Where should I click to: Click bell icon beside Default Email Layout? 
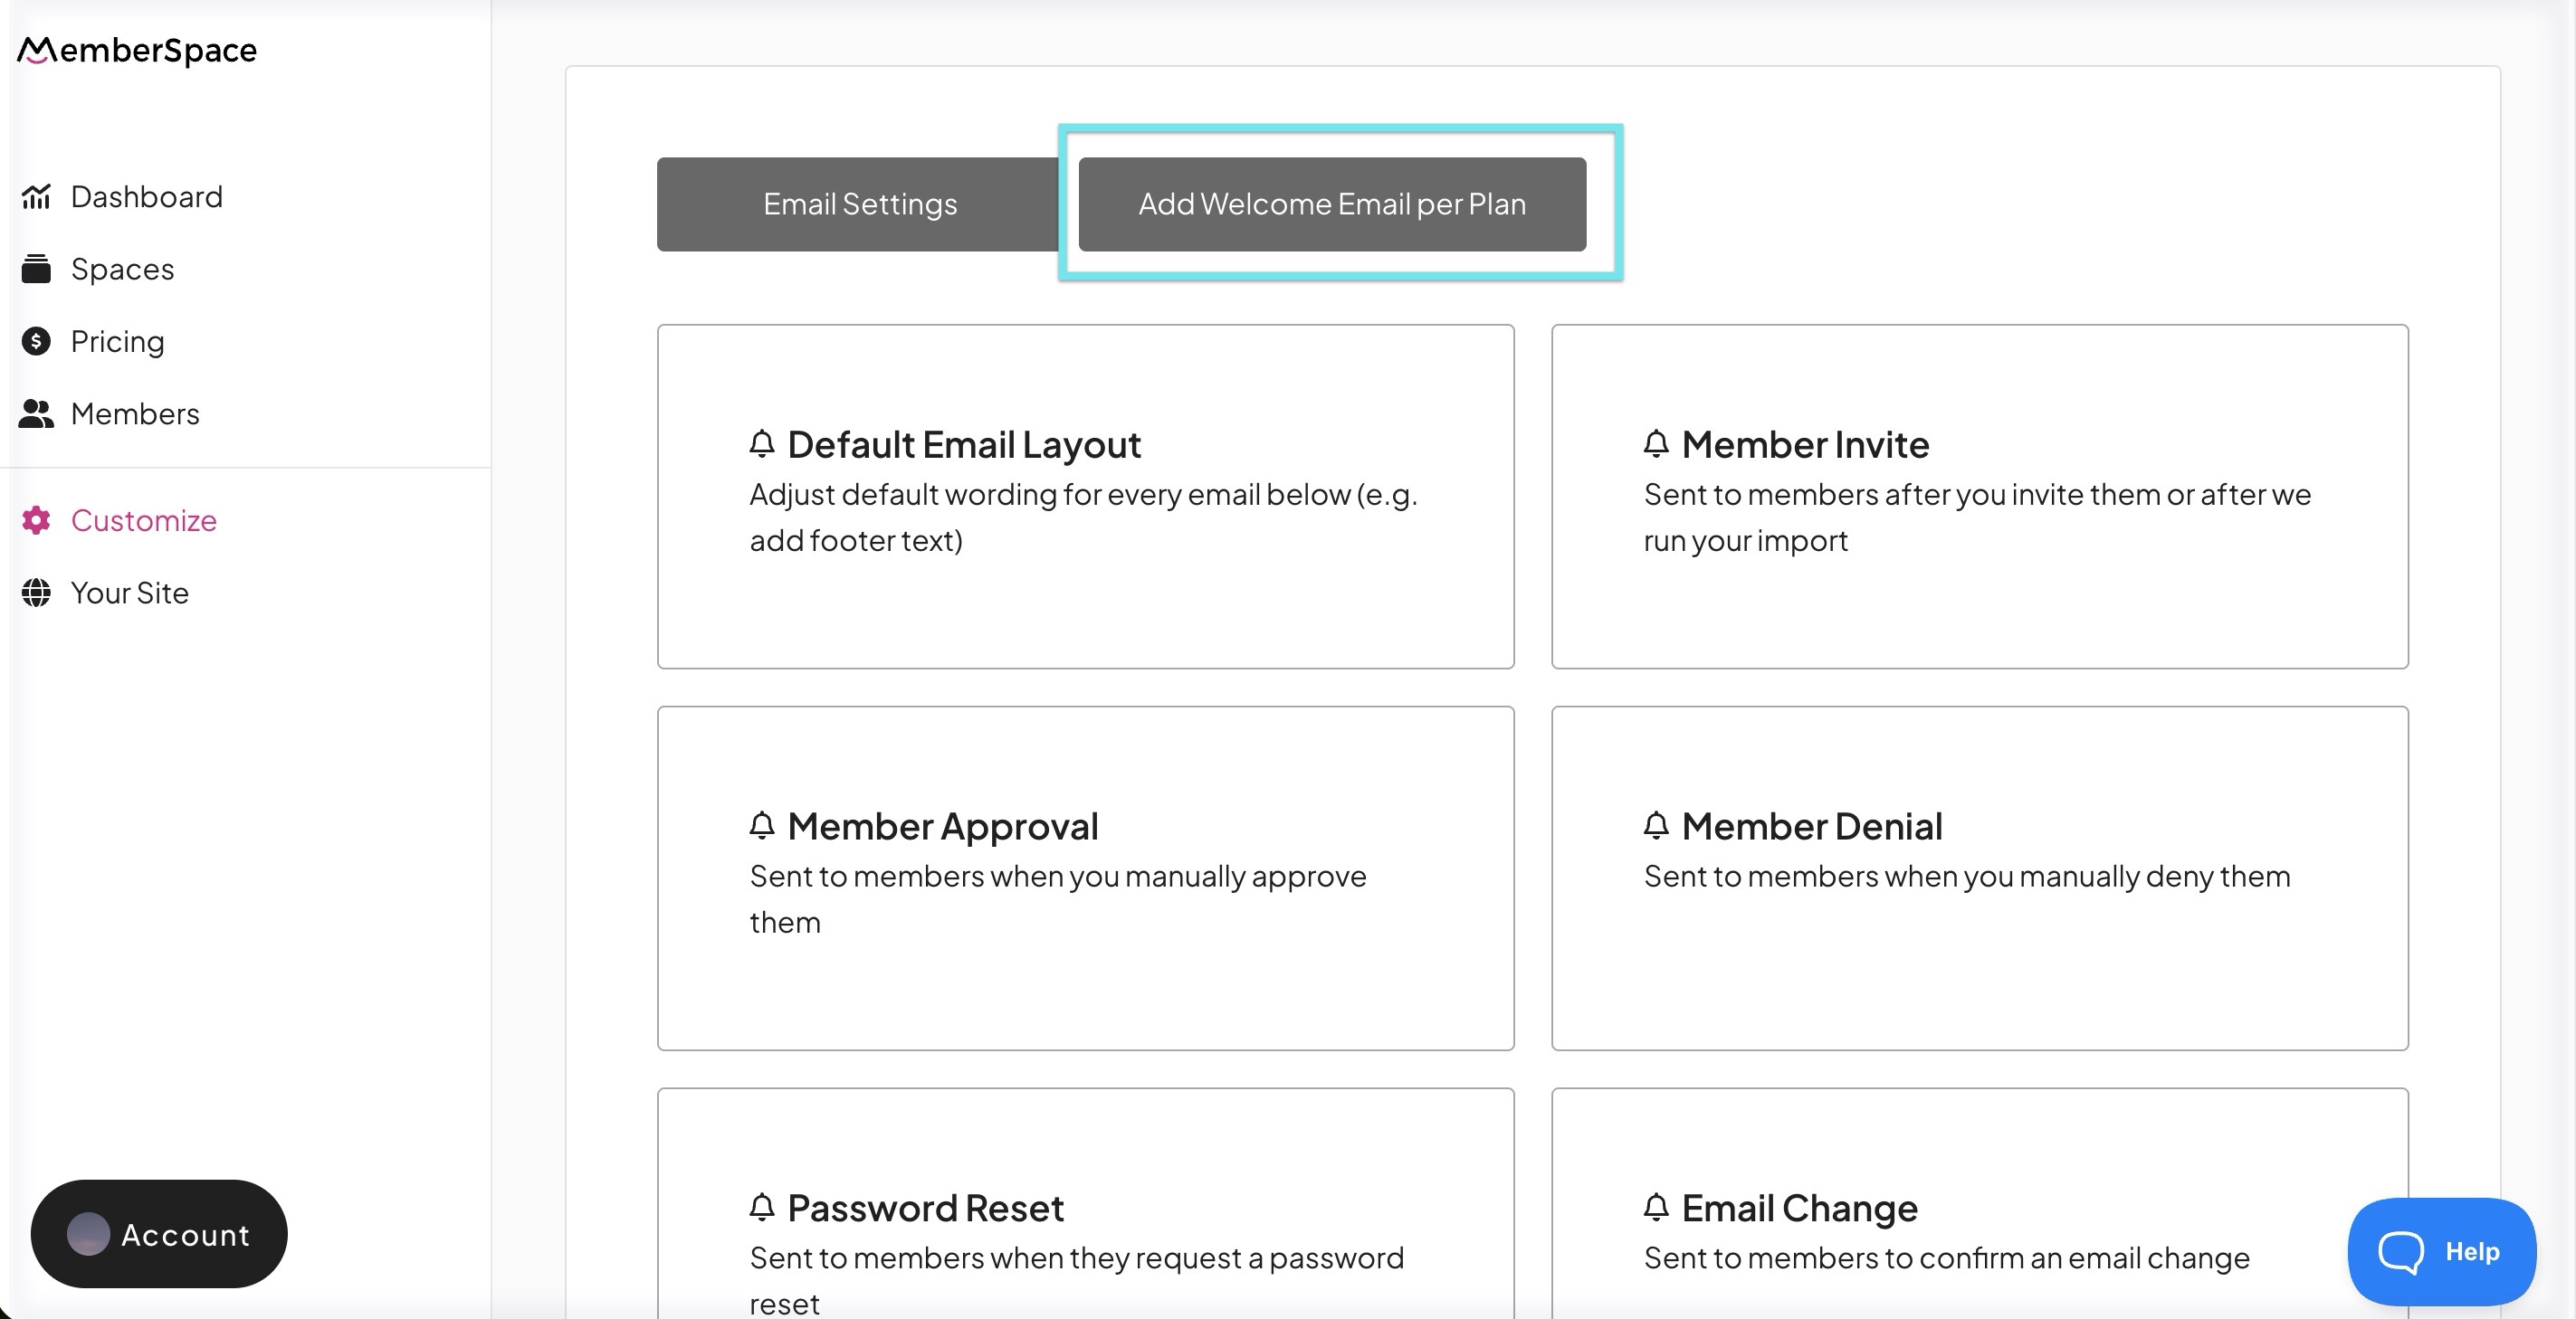point(762,443)
